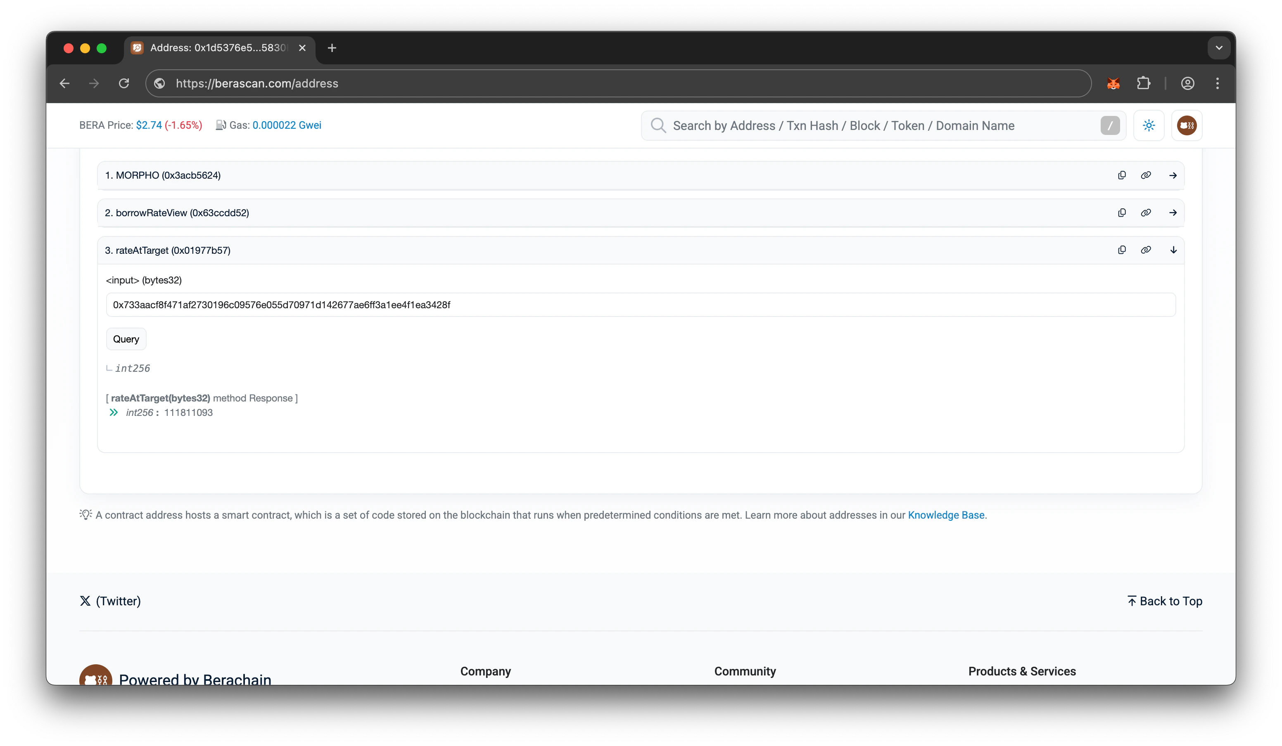Click the gas pump icon

220,125
